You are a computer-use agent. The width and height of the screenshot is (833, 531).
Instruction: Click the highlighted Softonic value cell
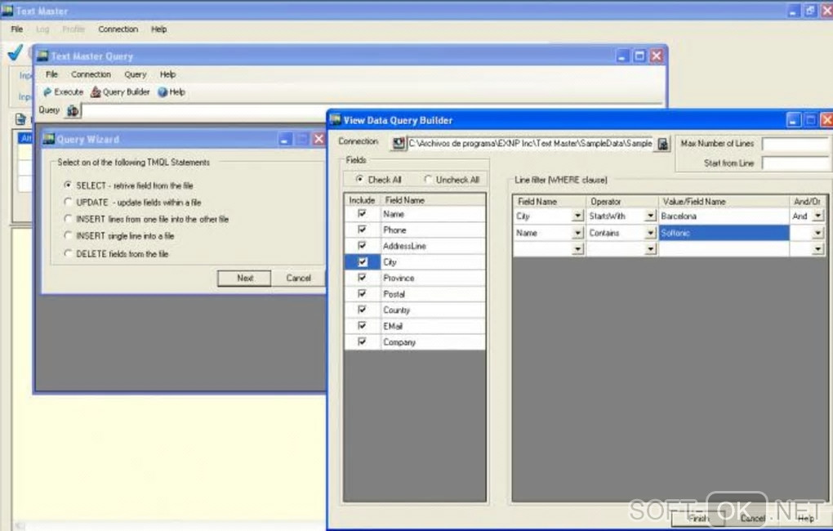(724, 233)
